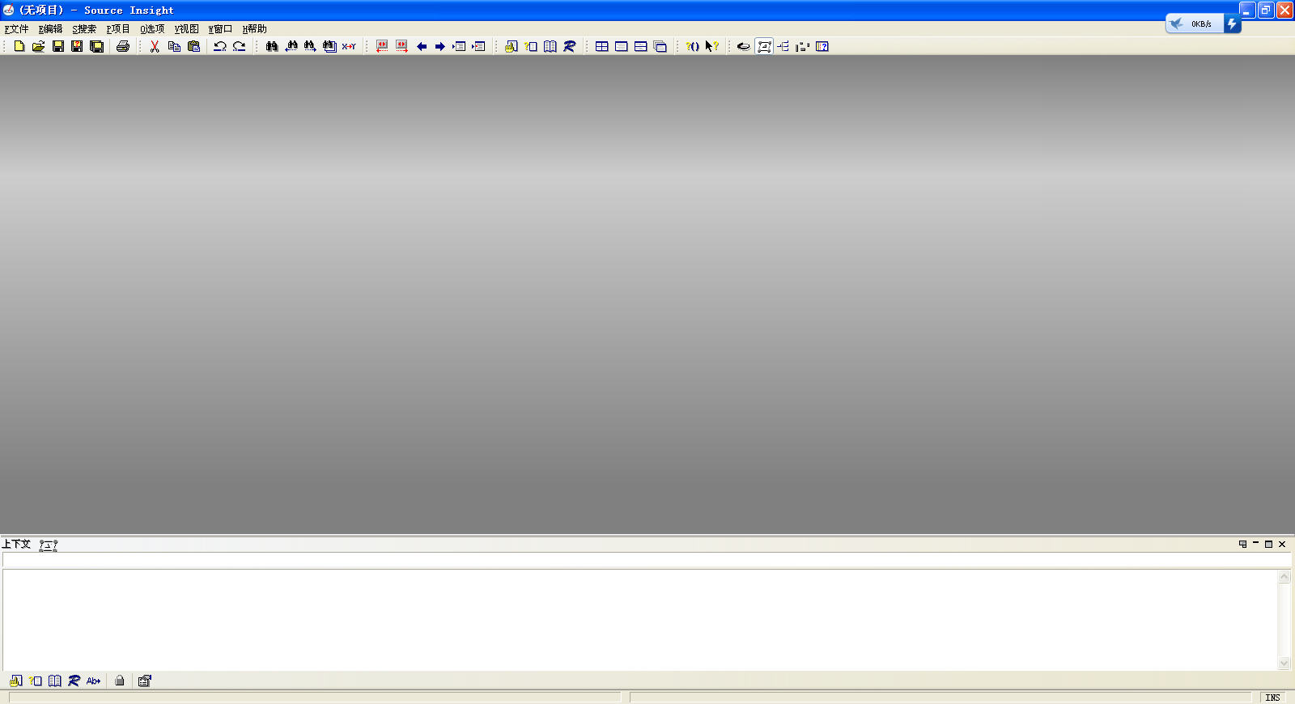Open the 选项 (Options) menu
This screenshot has height=704, width=1295.
tap(152, 29)
